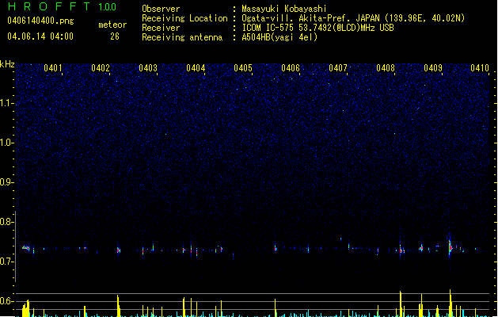Click the 0409 time marker
Viewport: 498px width, 317px height.
[433, 68]
